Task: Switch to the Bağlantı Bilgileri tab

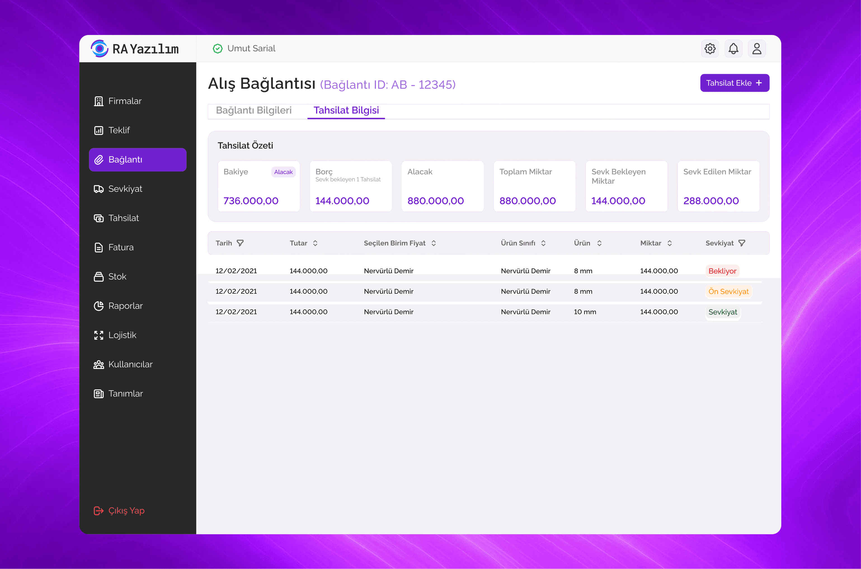Action: point(254,110)
